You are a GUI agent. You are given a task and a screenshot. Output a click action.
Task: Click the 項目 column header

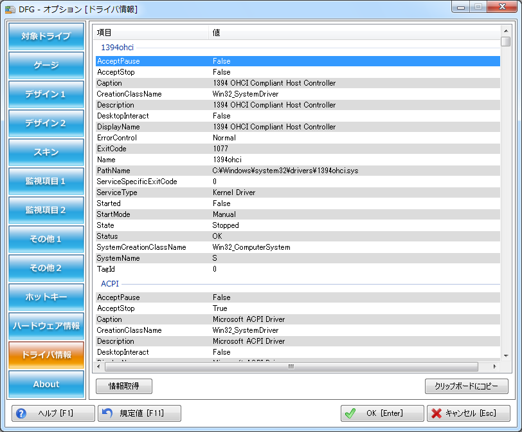(104, 32)
